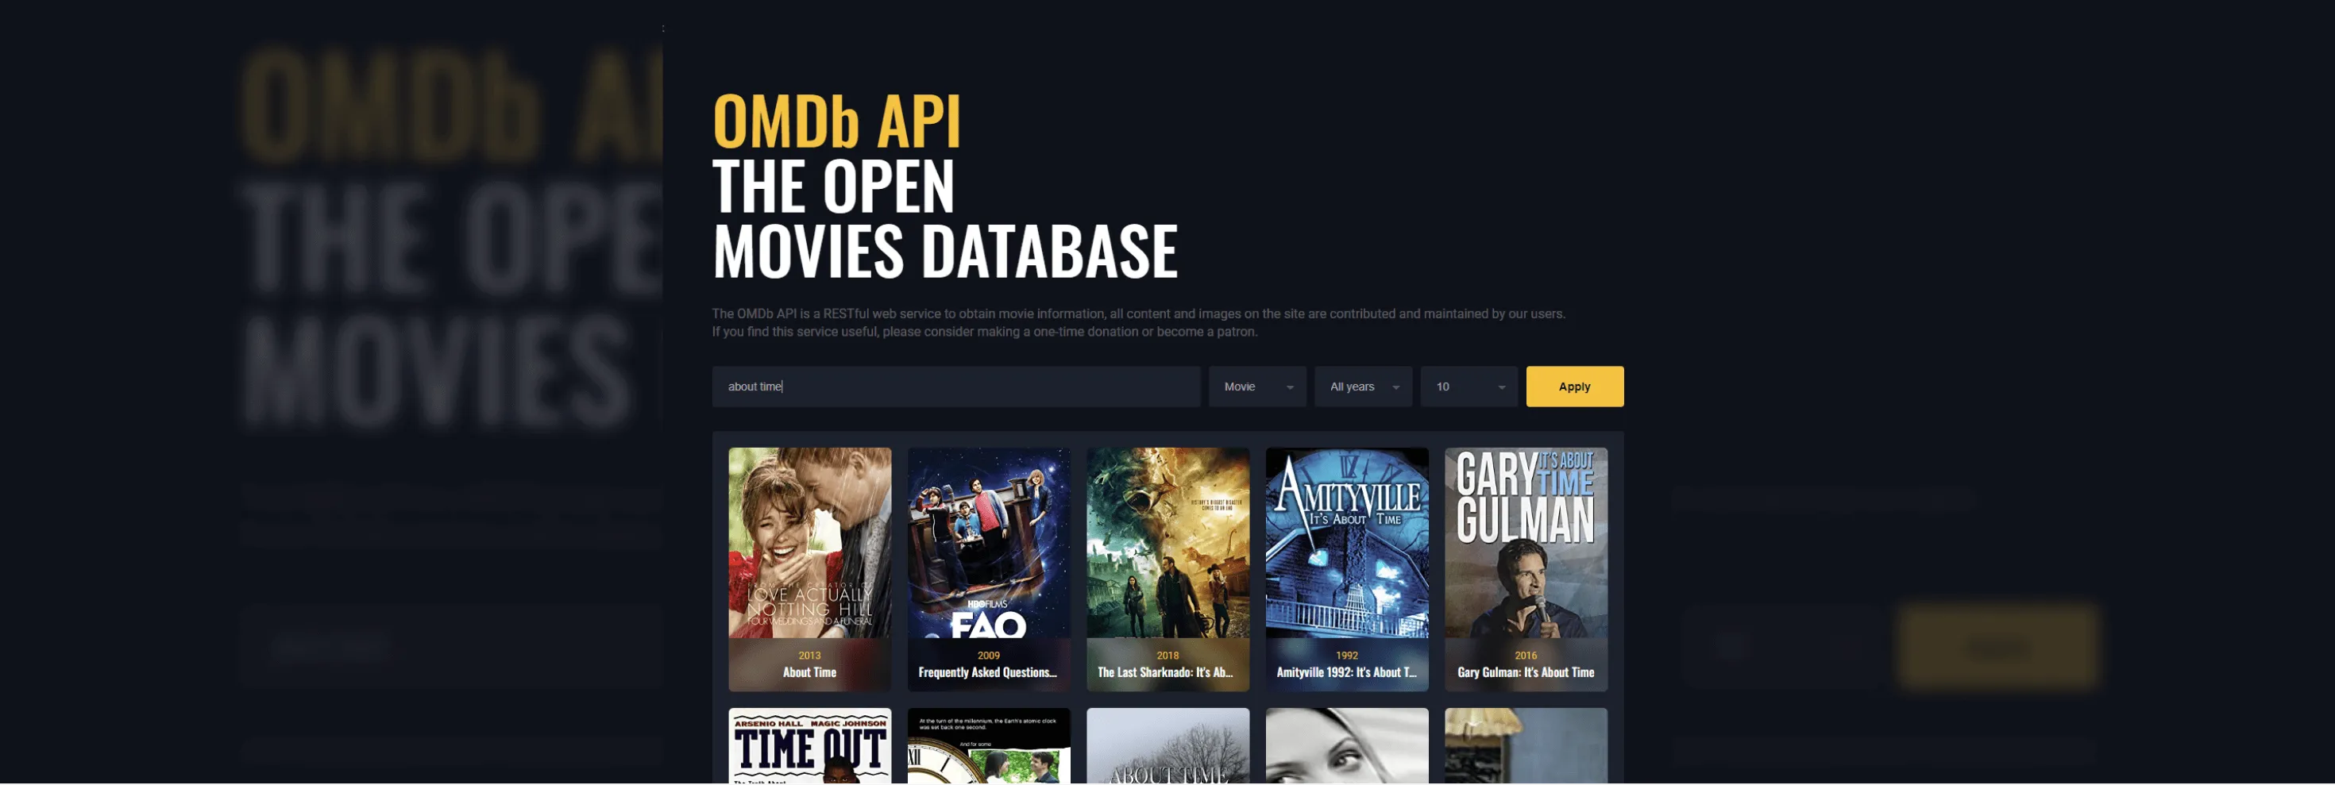Open the All years dropdown
2335x785 pixels.
tap(1364, 387)
